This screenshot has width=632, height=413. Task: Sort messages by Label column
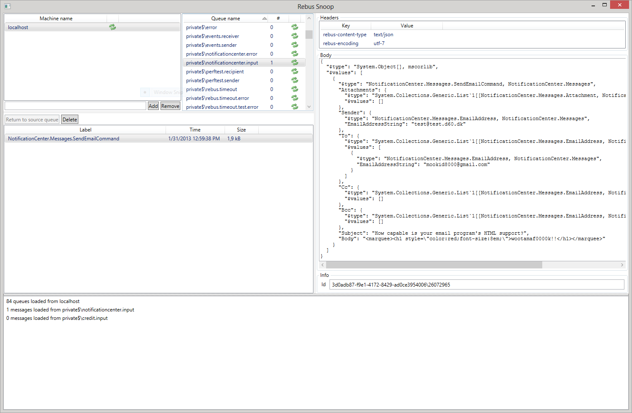tap(85, 129)
